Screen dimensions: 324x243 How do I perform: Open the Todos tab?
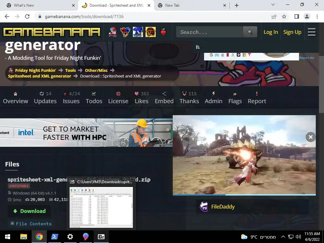point(94,98)
